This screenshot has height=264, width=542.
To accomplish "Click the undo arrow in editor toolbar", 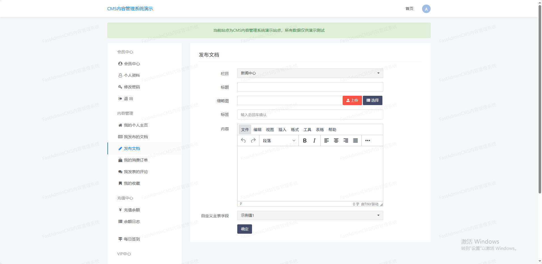I will coord(243,140).
